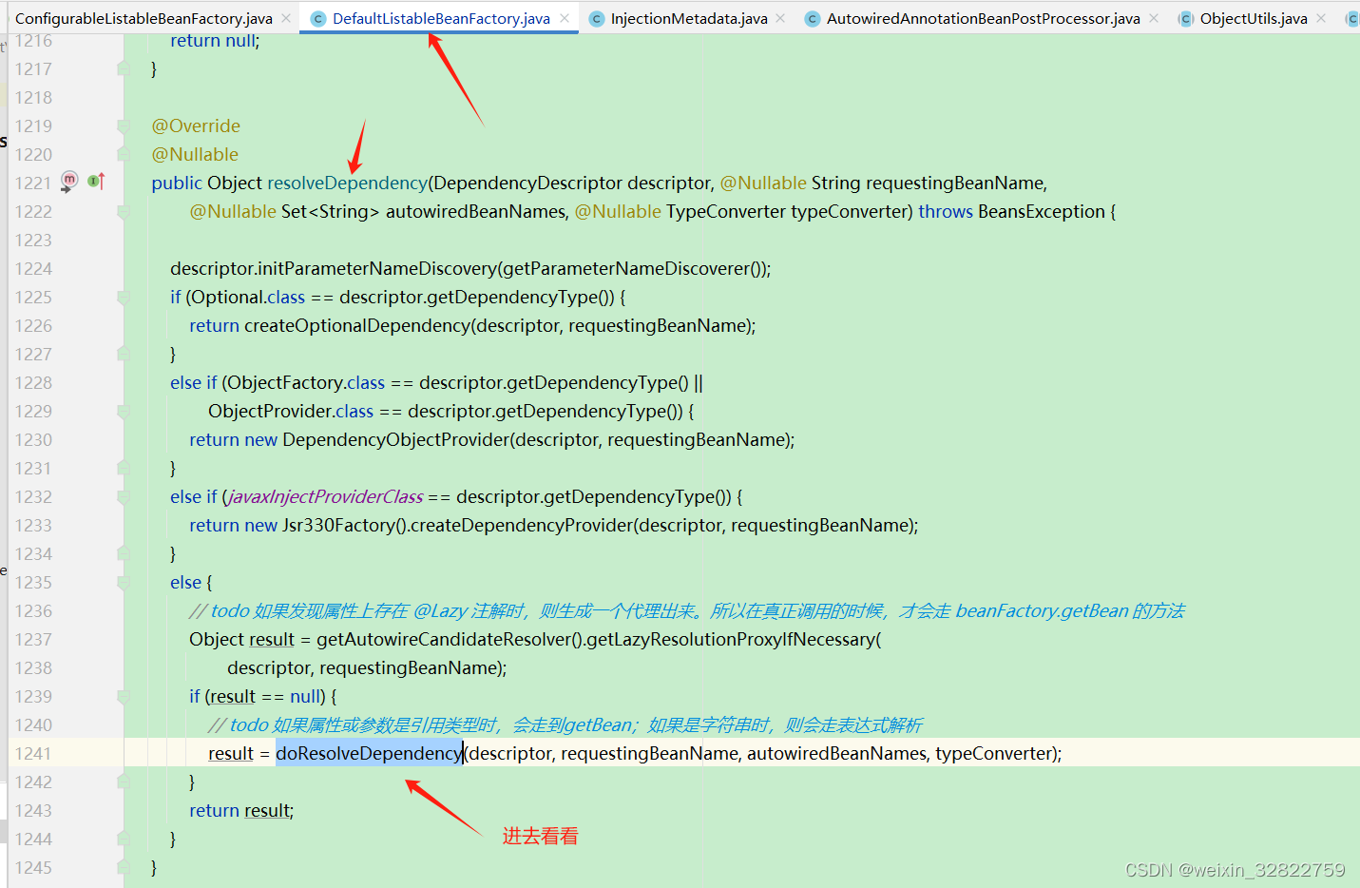Viewport: 1360px width, 888px height.
Task: Close AutowiredAnnotationBeanPostProcessor.java tab
Action: pos(1154,18)
